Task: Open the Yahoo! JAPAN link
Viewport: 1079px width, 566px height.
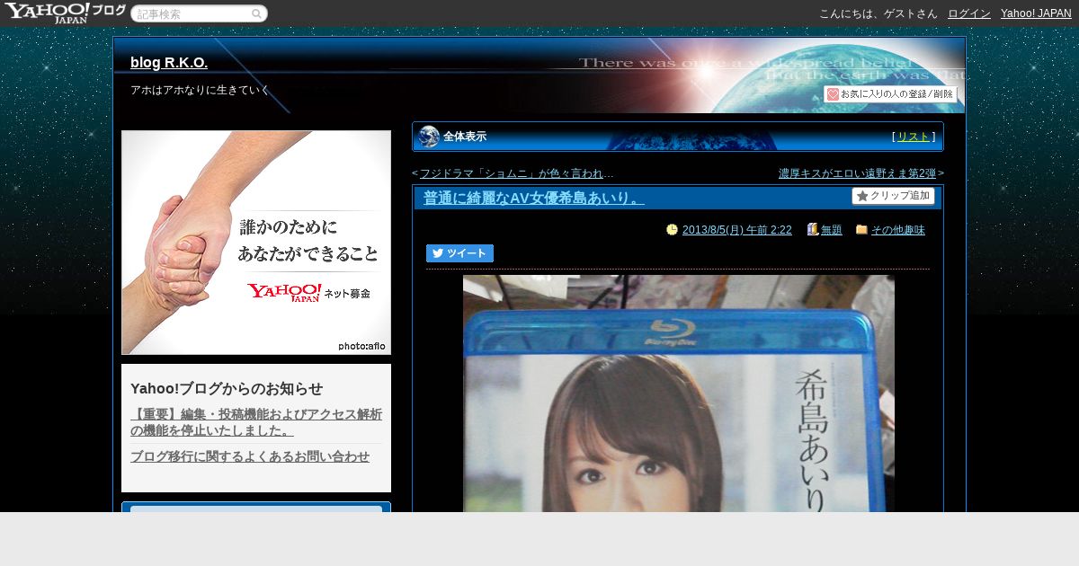Action: (1036, 13)
